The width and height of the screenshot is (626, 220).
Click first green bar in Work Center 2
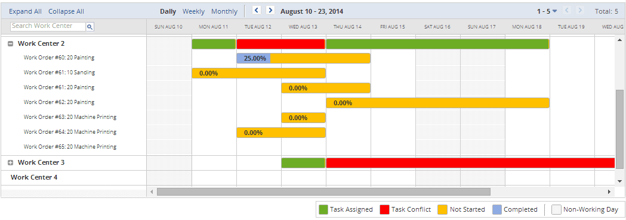point(214,44)
